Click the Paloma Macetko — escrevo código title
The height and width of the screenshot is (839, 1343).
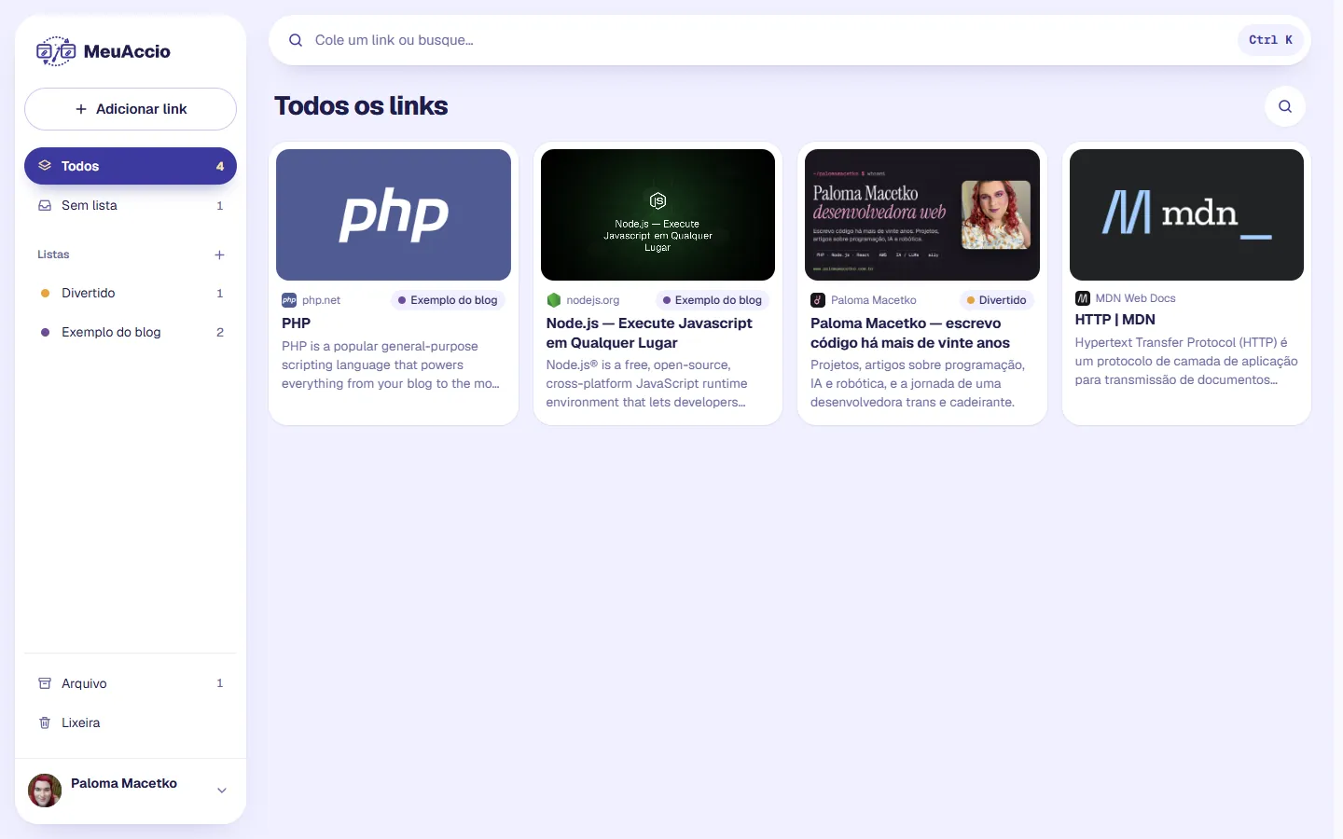click(910, 333)
